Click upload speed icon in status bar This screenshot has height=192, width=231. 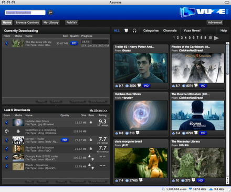pos(211,189)
